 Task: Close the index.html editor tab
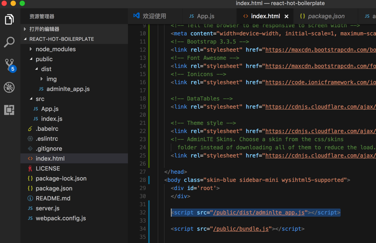pos(287,16)
